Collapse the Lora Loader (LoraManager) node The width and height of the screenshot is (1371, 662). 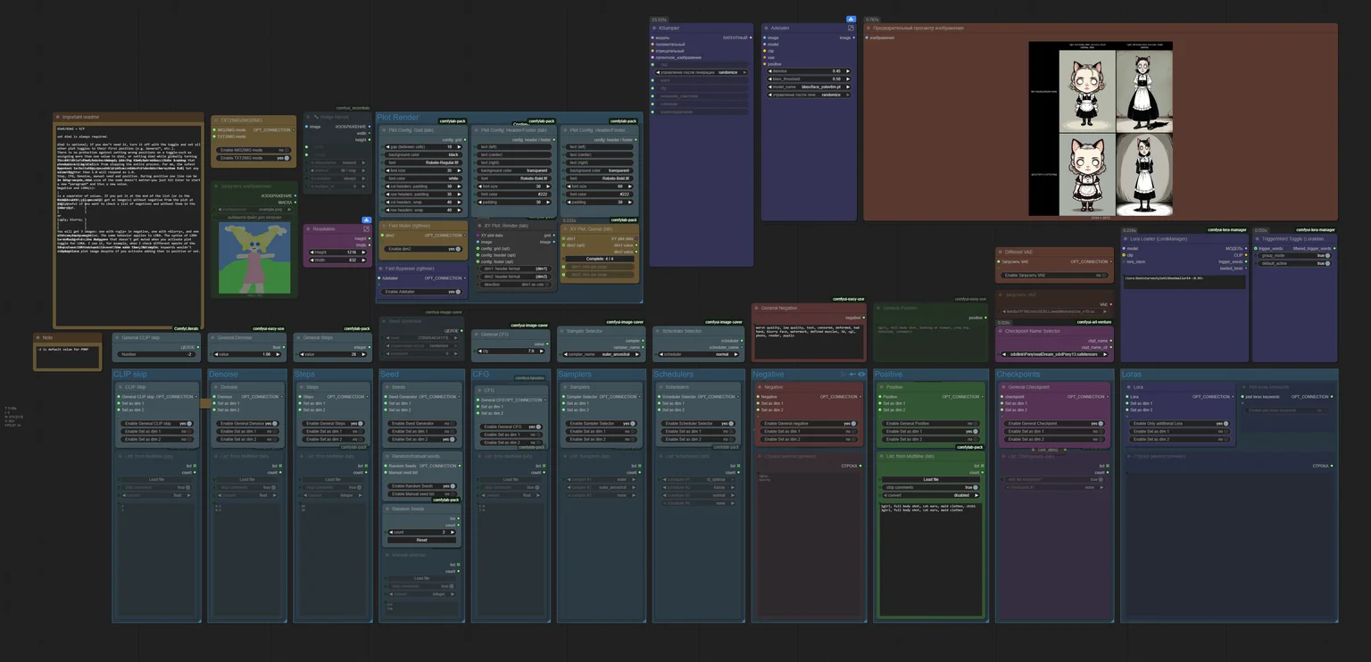1127,239
